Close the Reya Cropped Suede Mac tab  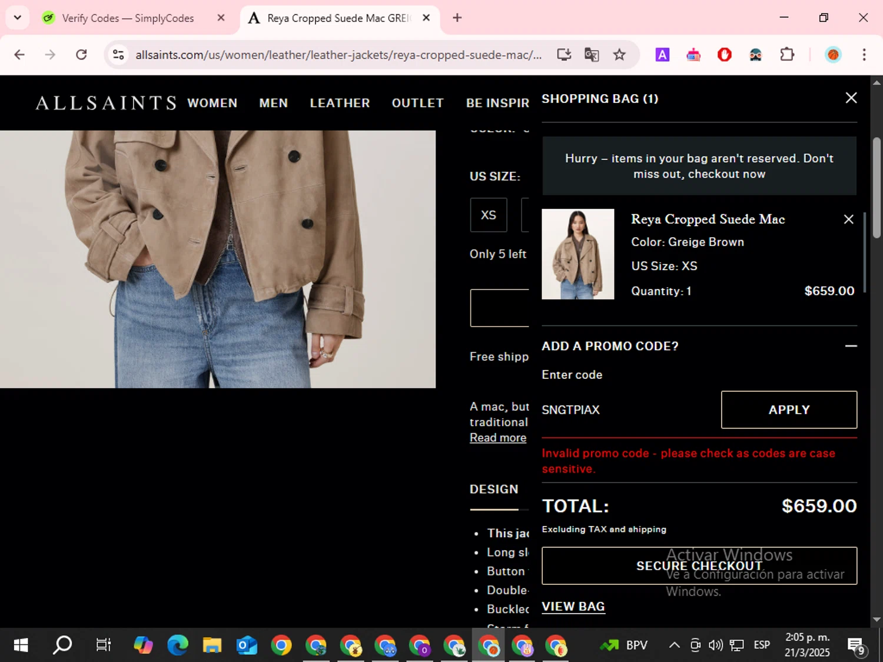[426, 18]
